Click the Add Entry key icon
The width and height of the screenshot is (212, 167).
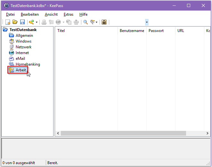[31, 22]
